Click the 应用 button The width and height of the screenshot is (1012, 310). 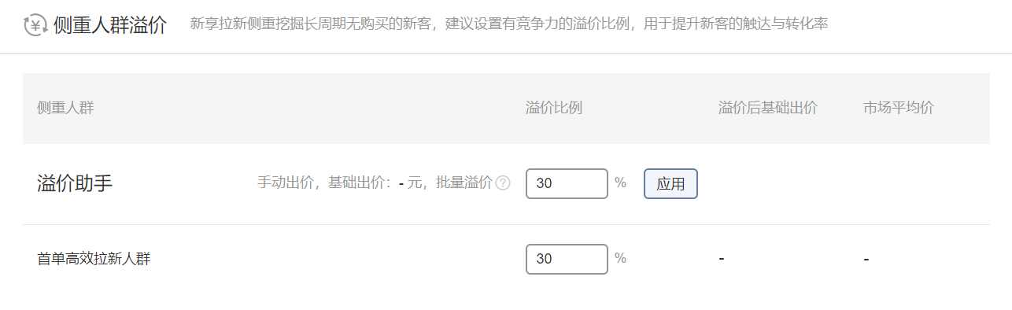pyautogui.click(x=670, y=183)
